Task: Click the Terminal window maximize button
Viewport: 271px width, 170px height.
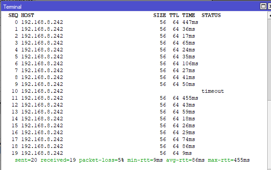Action: (263, 6)
